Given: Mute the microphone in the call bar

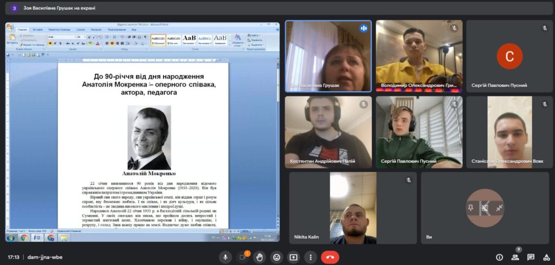Looking at the screenshot, I should (x=225, y=257).
